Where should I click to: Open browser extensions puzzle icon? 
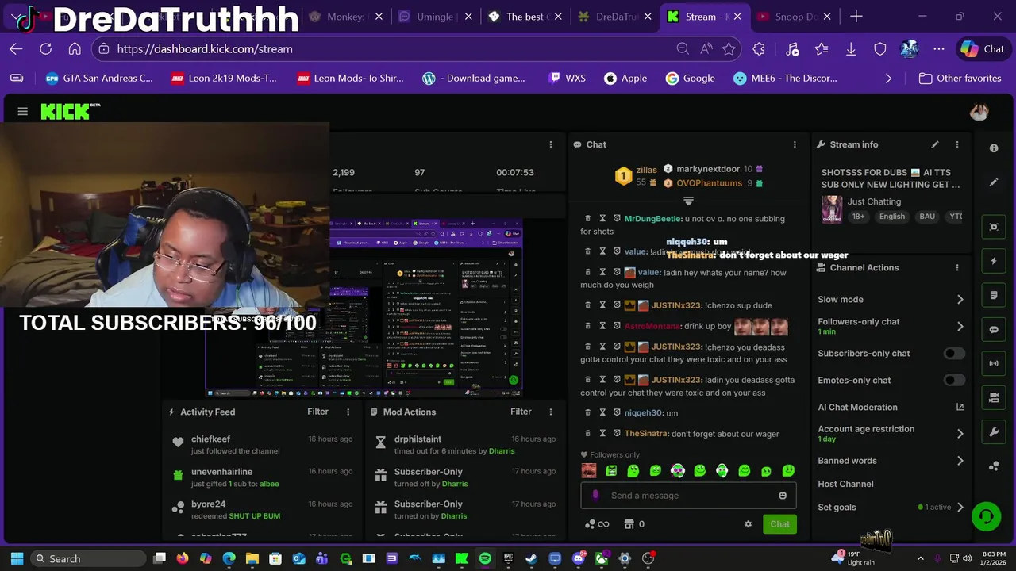[x=759, y=49]
